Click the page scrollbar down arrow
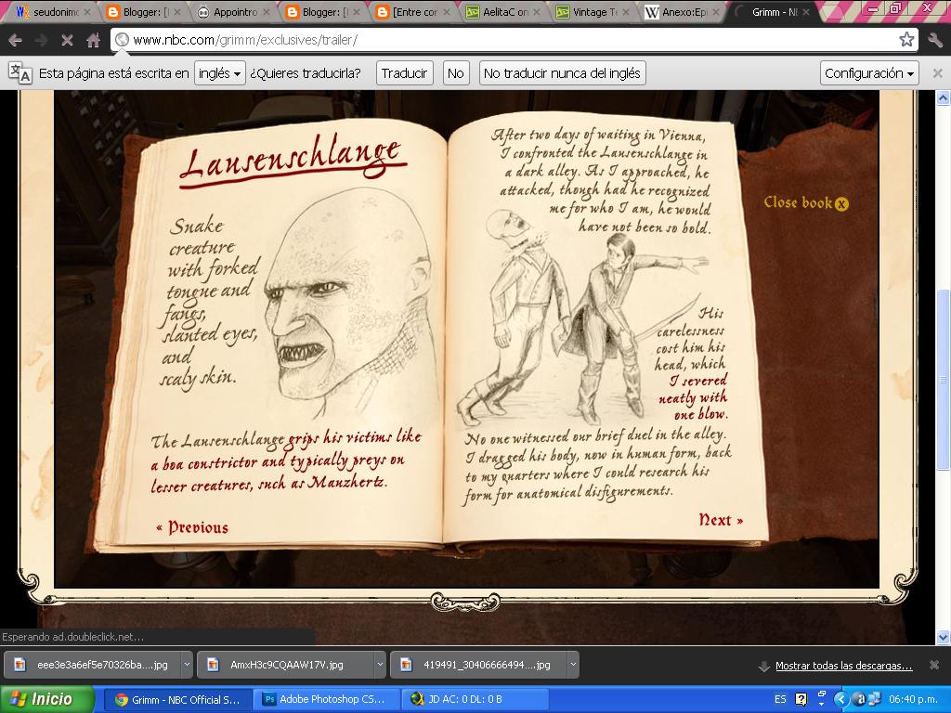This screenshot has height=713, width=951. [943, 637]
